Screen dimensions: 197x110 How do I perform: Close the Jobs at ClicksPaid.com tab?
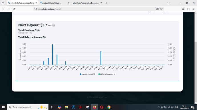point(69,3)
